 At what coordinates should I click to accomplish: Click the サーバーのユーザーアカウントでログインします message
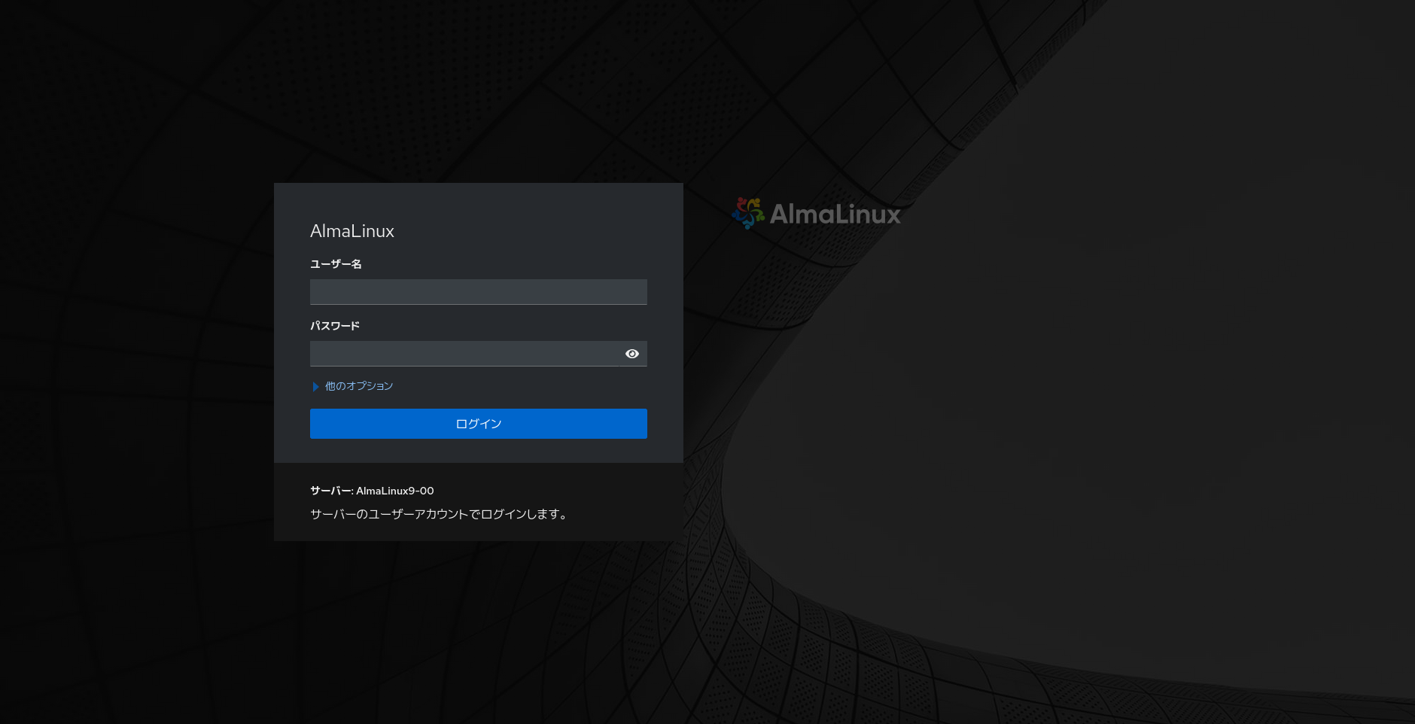[440, 514]
